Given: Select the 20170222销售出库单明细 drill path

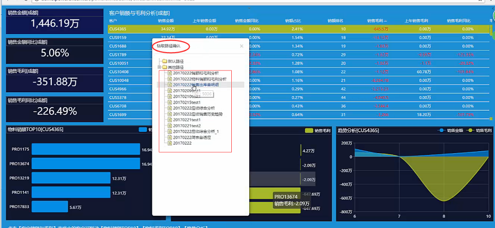Looking at the screenshot, I should tap(196, 85).
